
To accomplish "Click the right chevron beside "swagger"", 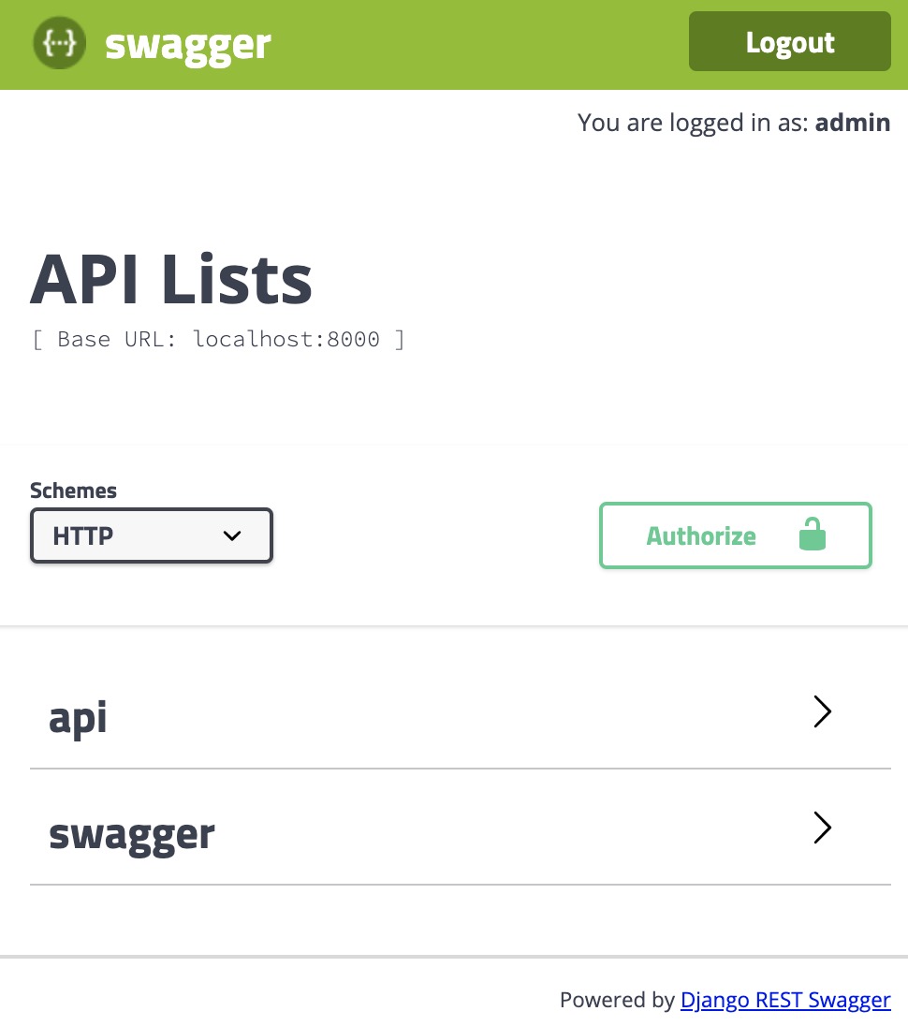I will tap(822, 828).
